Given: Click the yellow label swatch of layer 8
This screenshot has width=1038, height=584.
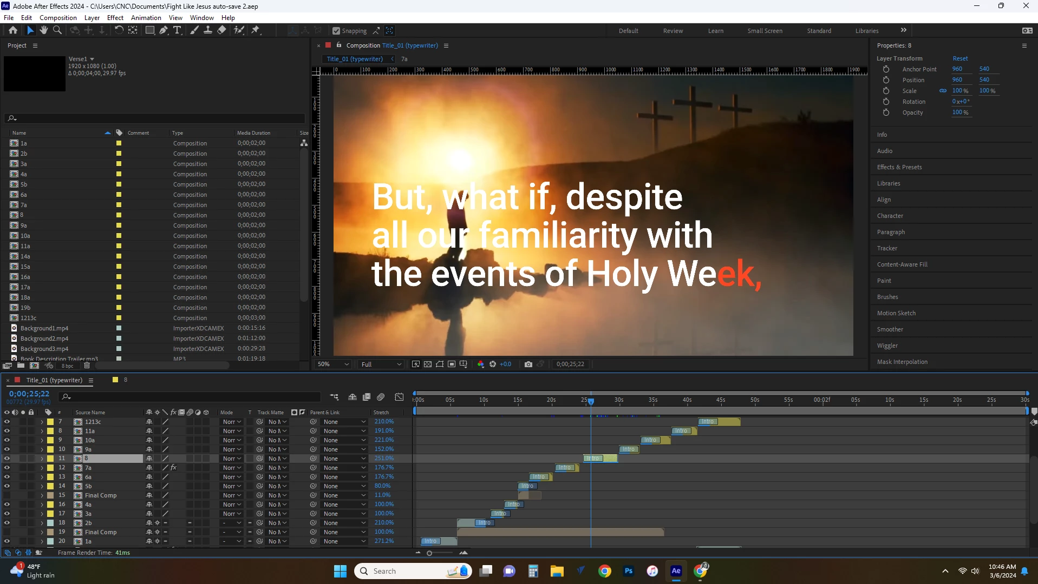Looking at the screenshot, I should [x=50, y=459].
